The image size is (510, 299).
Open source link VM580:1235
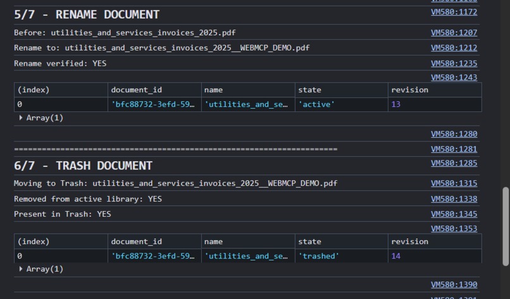[x=454, y=63]
